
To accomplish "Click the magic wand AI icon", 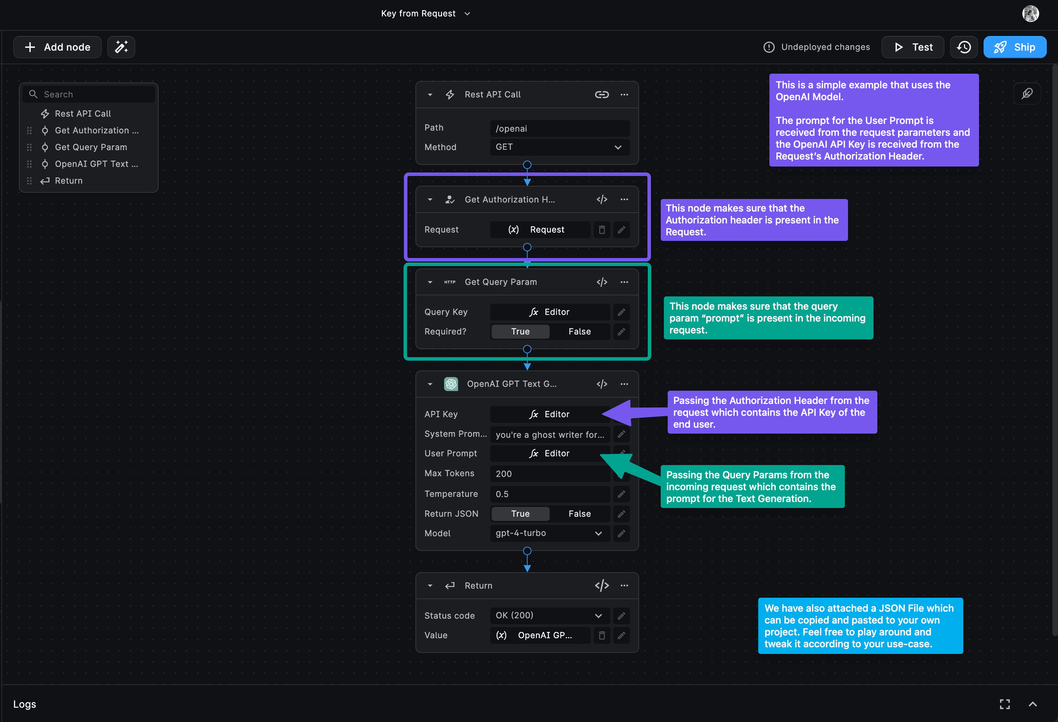I will click(121, 47).
